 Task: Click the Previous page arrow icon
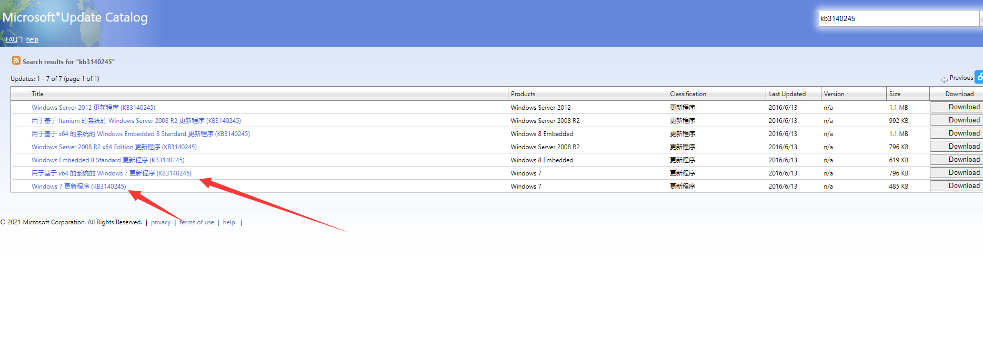pos(945,79)
